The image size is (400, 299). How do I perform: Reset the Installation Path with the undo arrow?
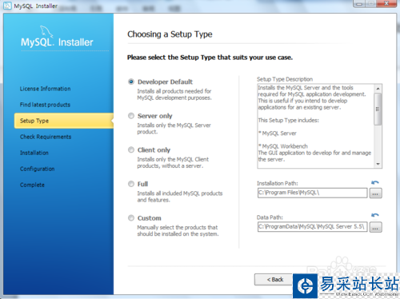[375, 182]
